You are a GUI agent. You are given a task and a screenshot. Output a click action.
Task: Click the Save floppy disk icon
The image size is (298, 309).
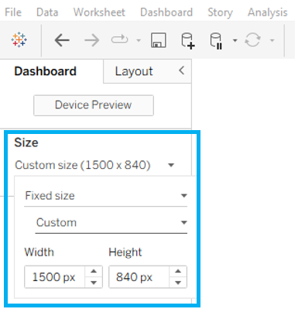point(158,40)
